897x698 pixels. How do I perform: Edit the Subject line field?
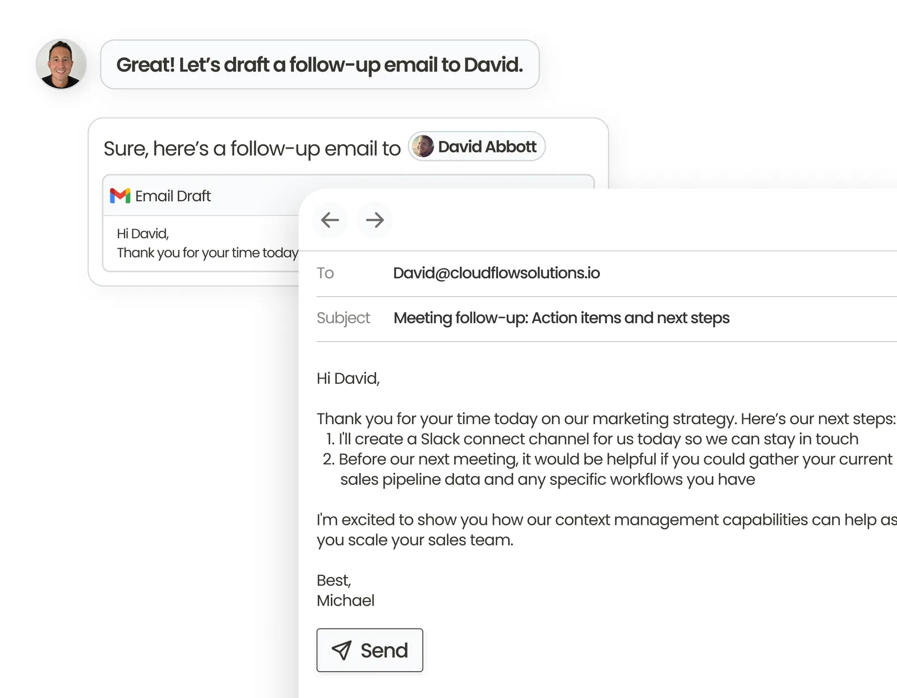coord(561,318)
